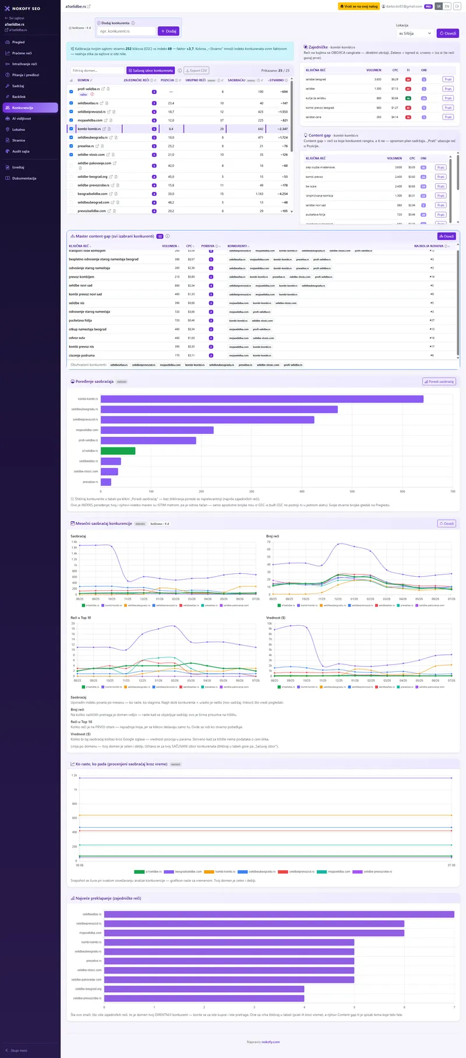This screenshot has height=1058, width=466.
Task: Uncheck the selidbeiprevozsd.rs checkbox
Action: 72,111
